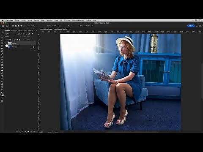Toggle the layer filtering on/off switch
Viewport: 203px width, 152px height.
[32, 33]
